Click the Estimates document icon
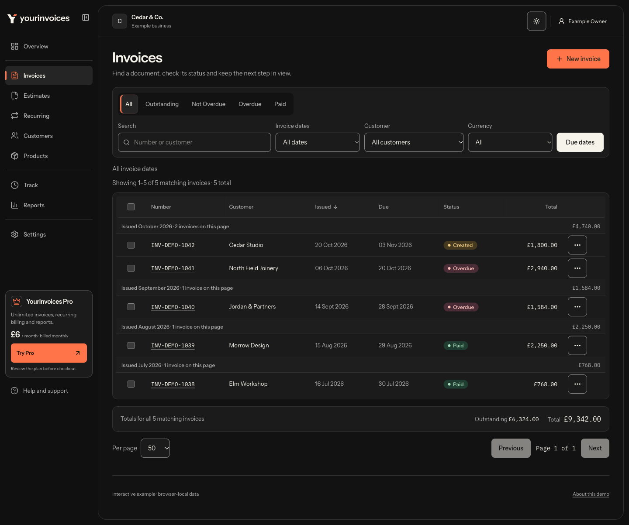629x525 pixels. coord(14,96)
